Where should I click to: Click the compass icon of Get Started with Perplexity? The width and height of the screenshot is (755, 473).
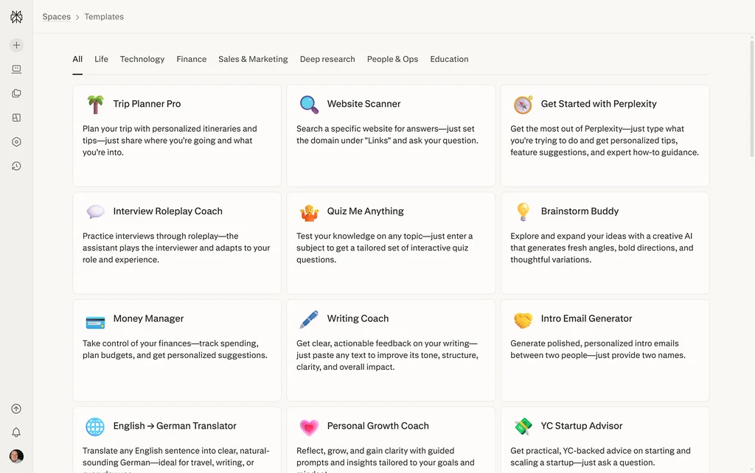tap(523, 104)
